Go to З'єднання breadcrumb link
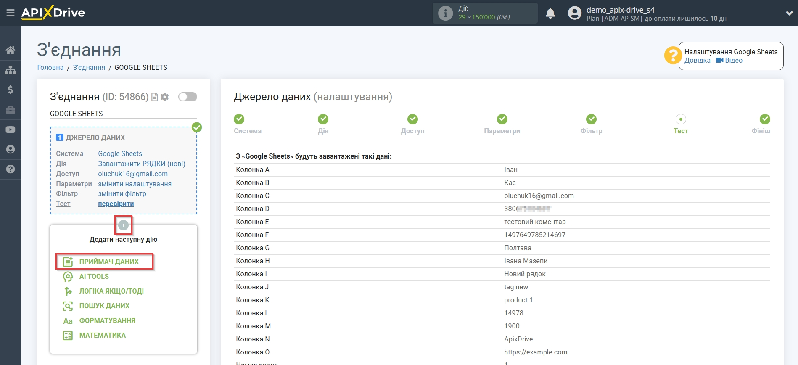 pyautogui.click(x=89, y=67)
